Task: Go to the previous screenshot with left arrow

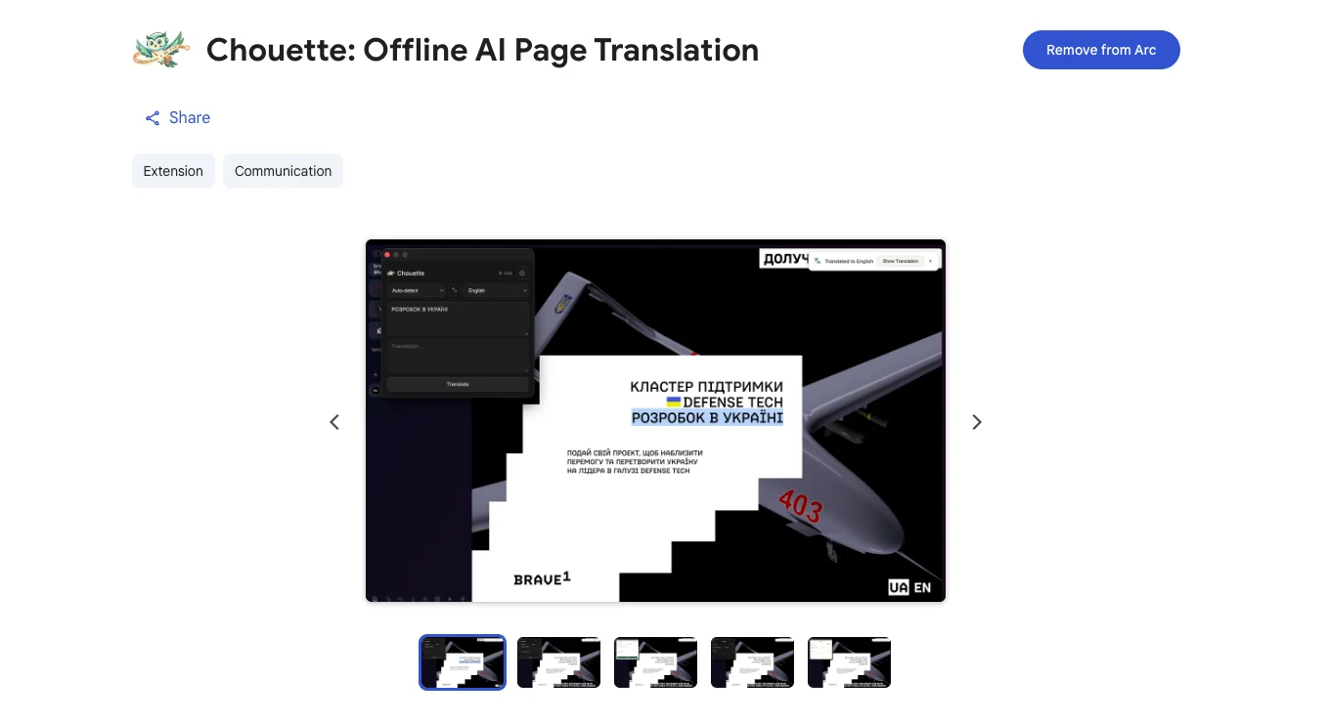Action: pyautogui.click(x=334, y=422)
